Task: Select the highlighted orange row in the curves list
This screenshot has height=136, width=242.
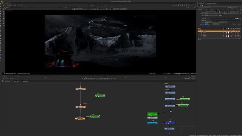Action: (x=219, y=31)
